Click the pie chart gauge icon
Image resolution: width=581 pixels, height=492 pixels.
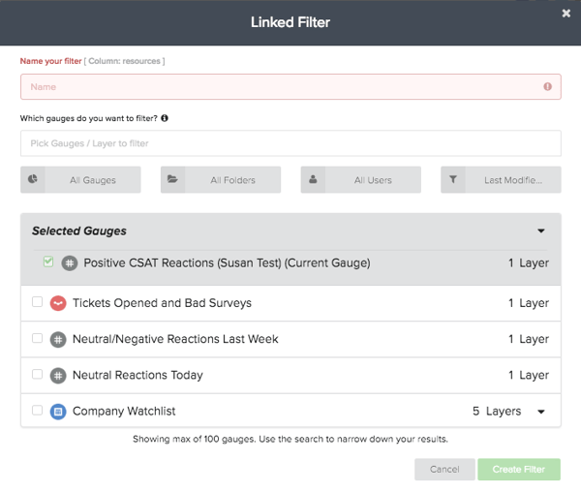tap(33, 179)
